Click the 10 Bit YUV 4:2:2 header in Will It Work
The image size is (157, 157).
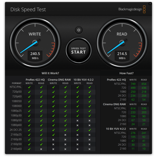click(x=83, y=80)
